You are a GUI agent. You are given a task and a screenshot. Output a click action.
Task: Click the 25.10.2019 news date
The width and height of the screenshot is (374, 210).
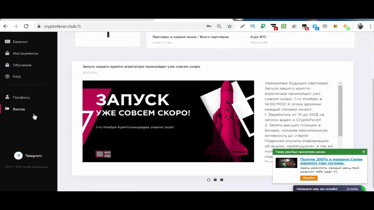tap(89, 73)
